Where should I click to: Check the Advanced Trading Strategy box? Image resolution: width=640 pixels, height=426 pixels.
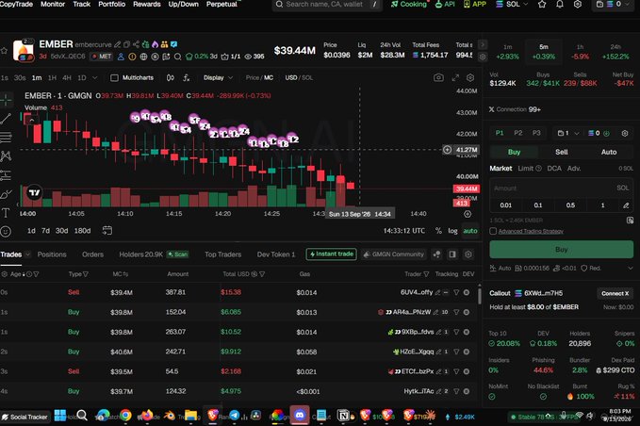point(493,231)
